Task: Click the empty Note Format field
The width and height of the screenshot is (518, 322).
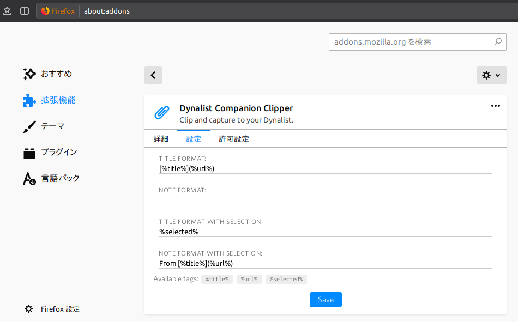Action: click(x=326, y=201)
